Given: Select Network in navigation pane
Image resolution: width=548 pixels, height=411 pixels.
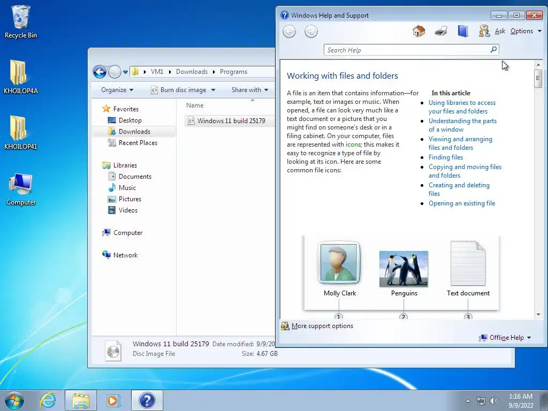Looking at the screenshot, I should pos(125,255).
